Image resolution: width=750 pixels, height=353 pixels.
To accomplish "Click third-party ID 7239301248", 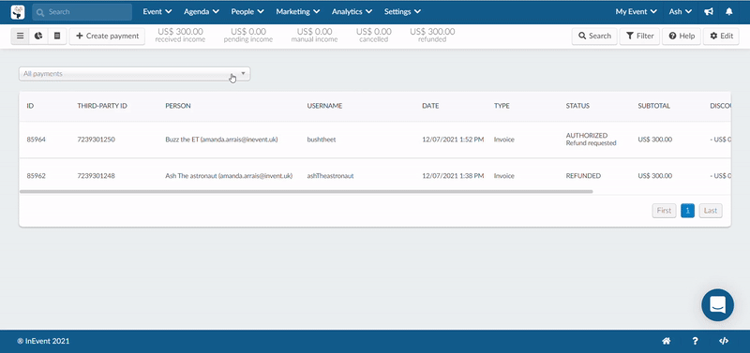I will (97, 176).
